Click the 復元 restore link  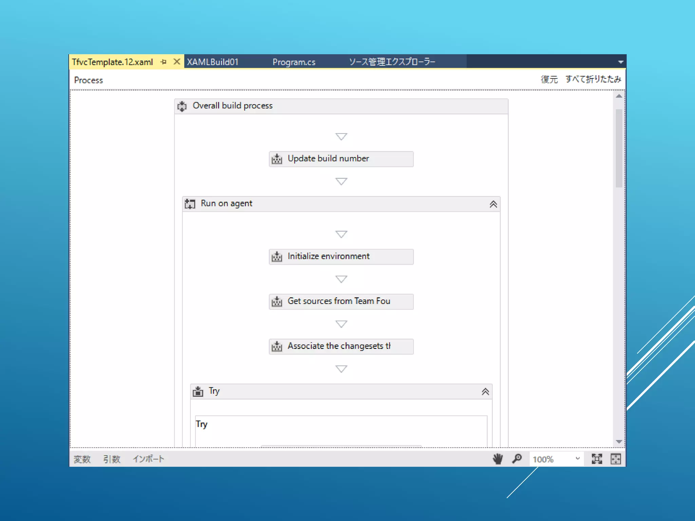(549, 79)
